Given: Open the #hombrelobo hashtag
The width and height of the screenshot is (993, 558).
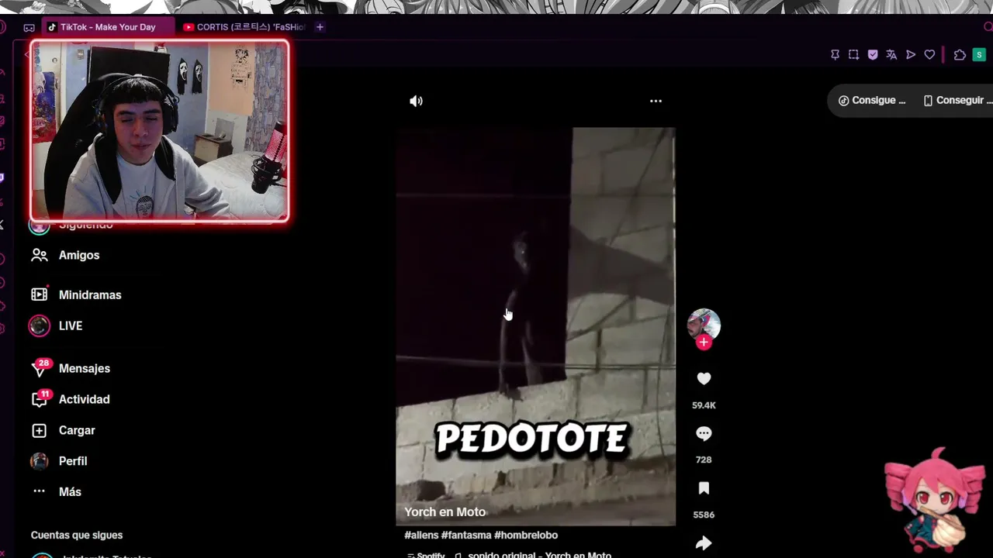Looking at the screenshot, I should pos(526,535).
